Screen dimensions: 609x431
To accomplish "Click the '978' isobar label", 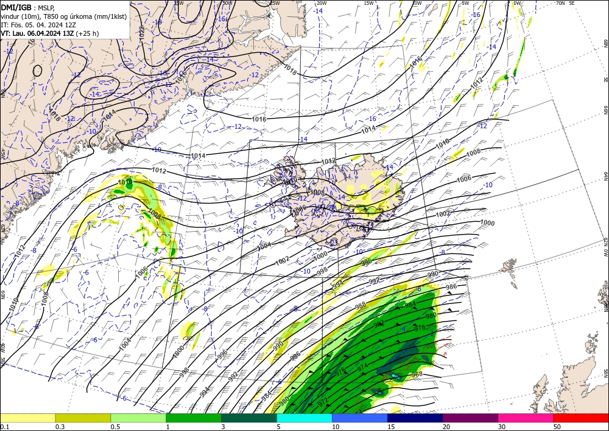I will 420,328.
